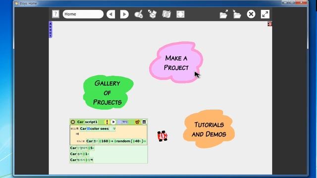This screenshot has width=317, height=178.
Task: Open the supplies box icon
Action: point(153,14)
